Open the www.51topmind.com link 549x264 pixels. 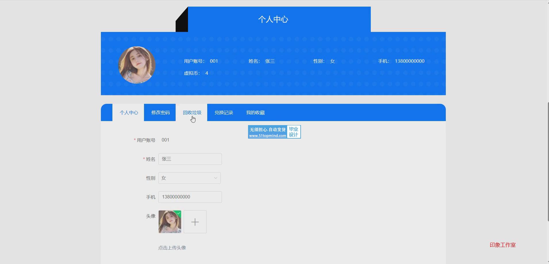click(x=267, y=136)
